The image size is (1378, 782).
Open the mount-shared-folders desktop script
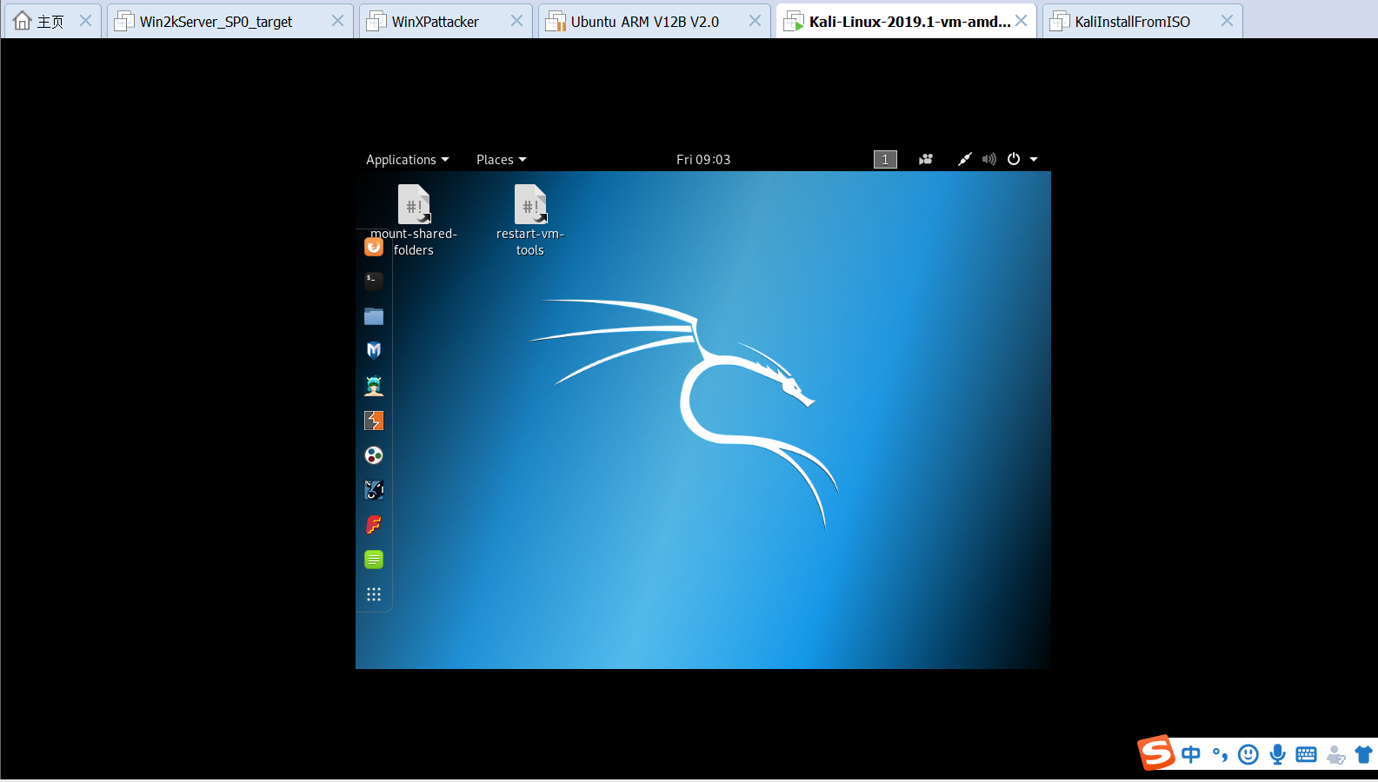pos(414,220)
